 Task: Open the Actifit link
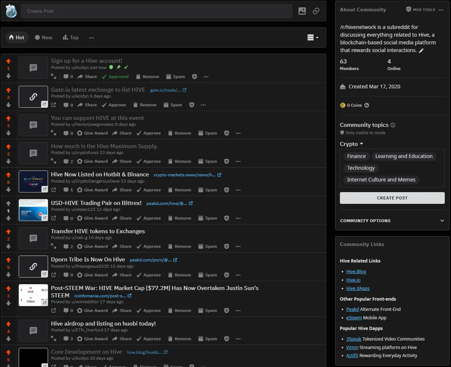pos(352,356)
